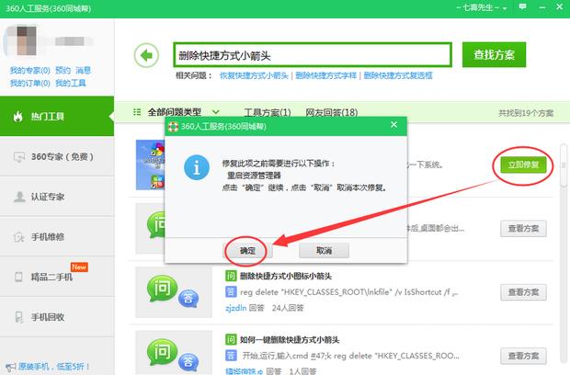Click the blue info icon in dialog

pyautogui.click(x=197, y=167)
